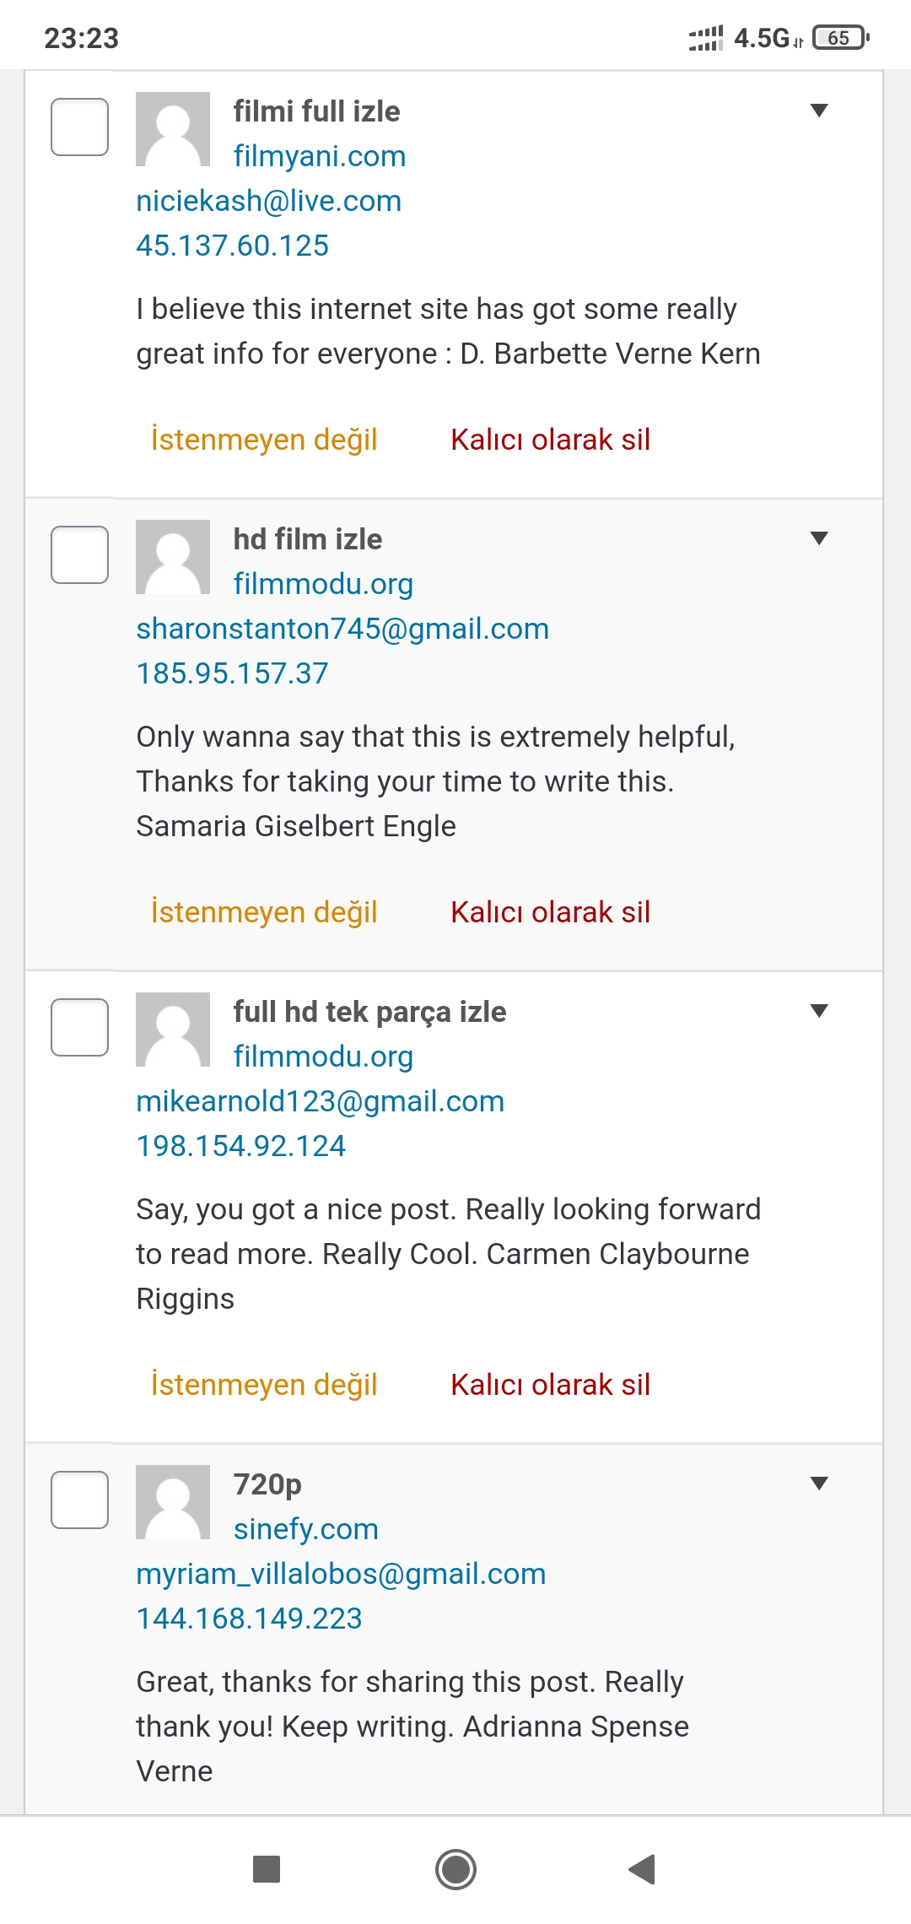Check the box for 'filmi full izle' comment
This screenshot has width=911, height=1924.
[79, 127]
